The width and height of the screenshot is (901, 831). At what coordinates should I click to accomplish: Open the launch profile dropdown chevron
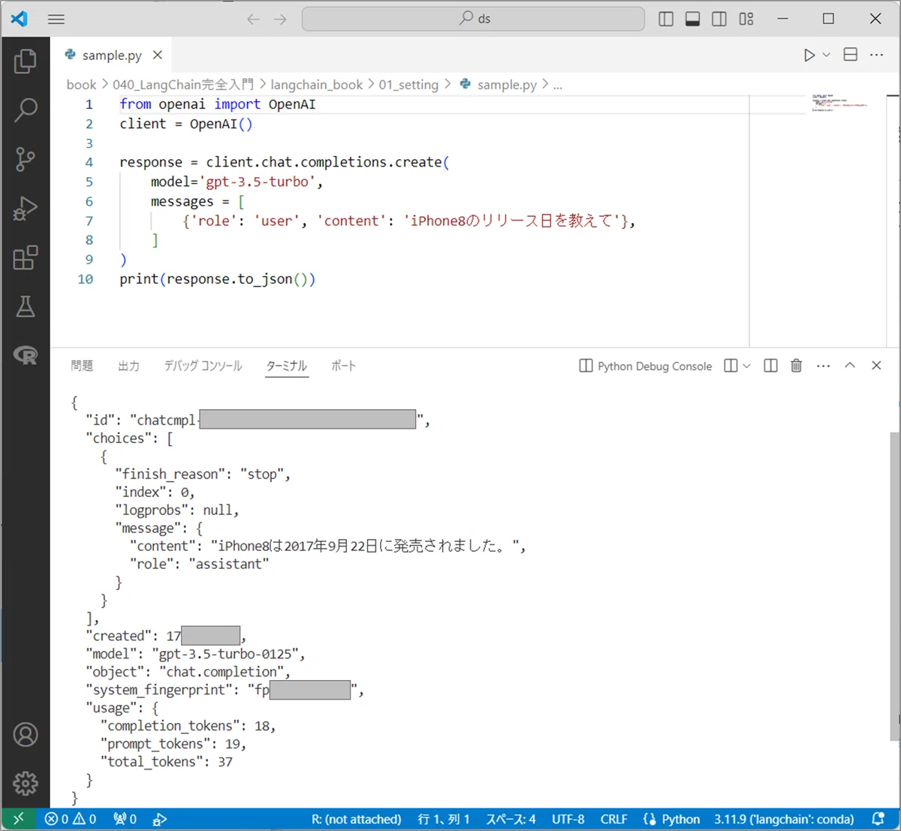(746, 366)
